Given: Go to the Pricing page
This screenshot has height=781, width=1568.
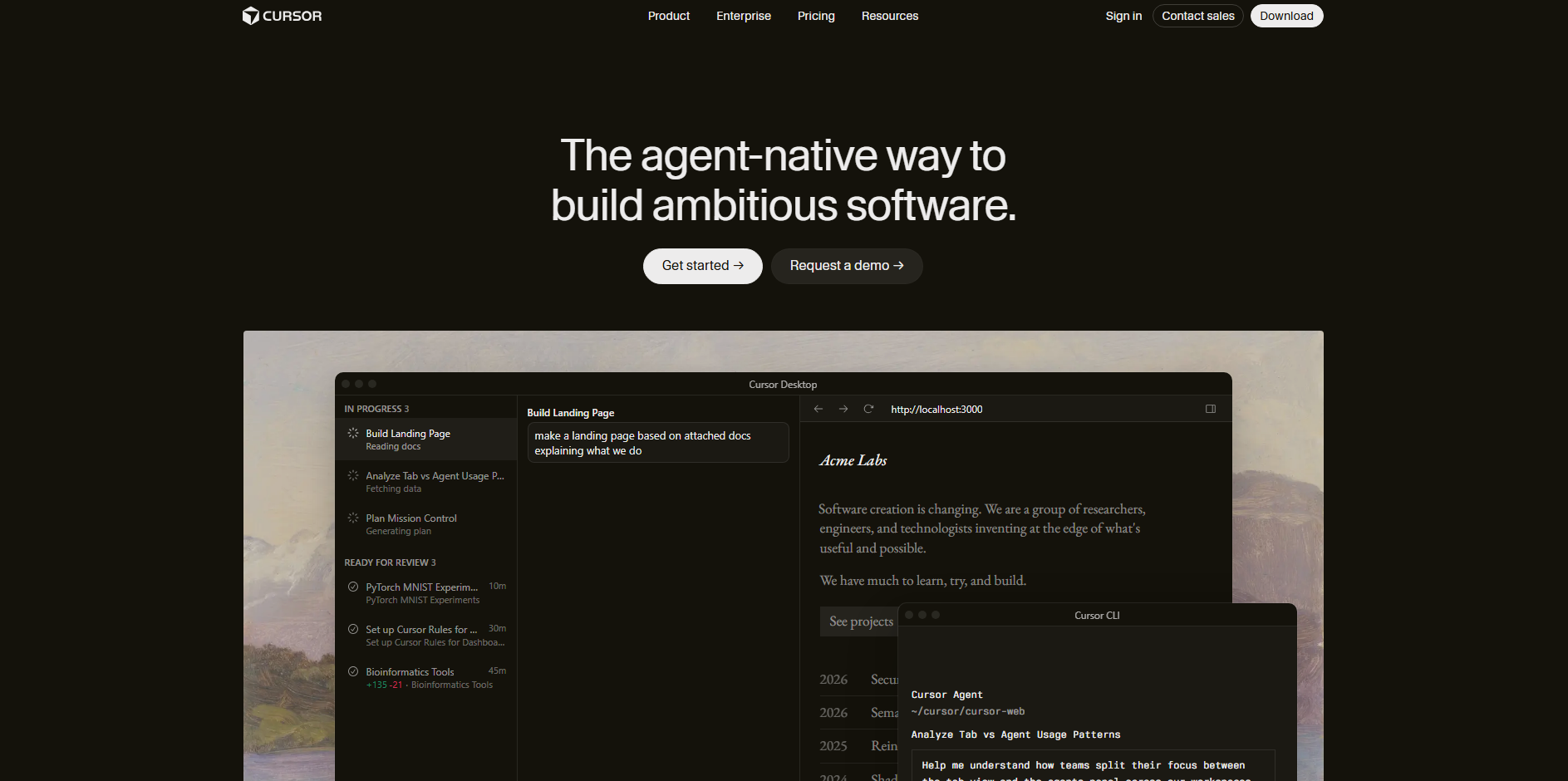Looking at the screenshot, I should point(816,16).
